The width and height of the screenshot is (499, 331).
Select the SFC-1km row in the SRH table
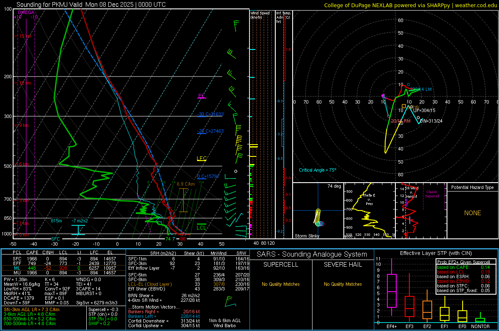coord(189,259)
